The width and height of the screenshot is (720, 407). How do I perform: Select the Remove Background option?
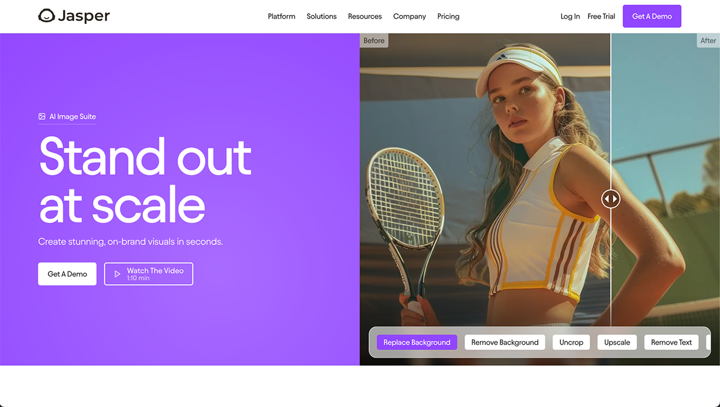(x=505, y=342)
